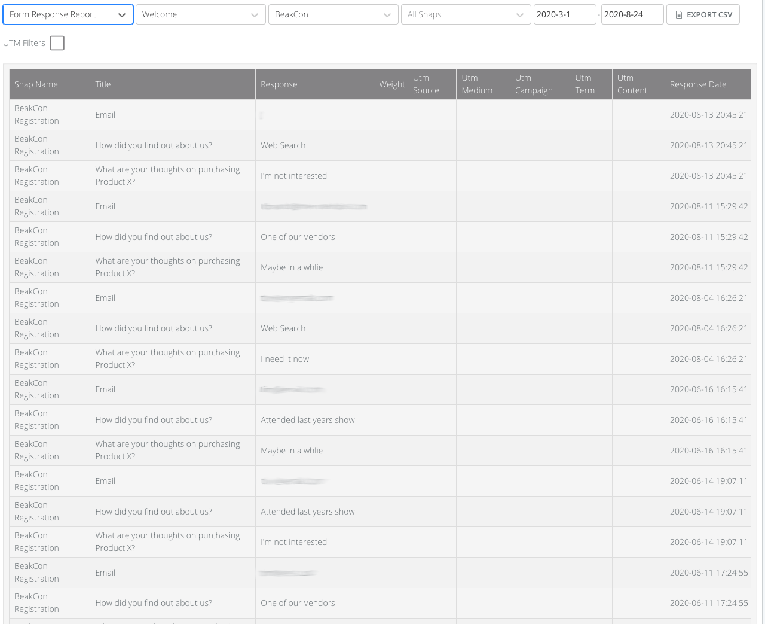This screenshot has height=624, width=765.
Task: Click the Utm Term column header
Action: coord(585,84)
